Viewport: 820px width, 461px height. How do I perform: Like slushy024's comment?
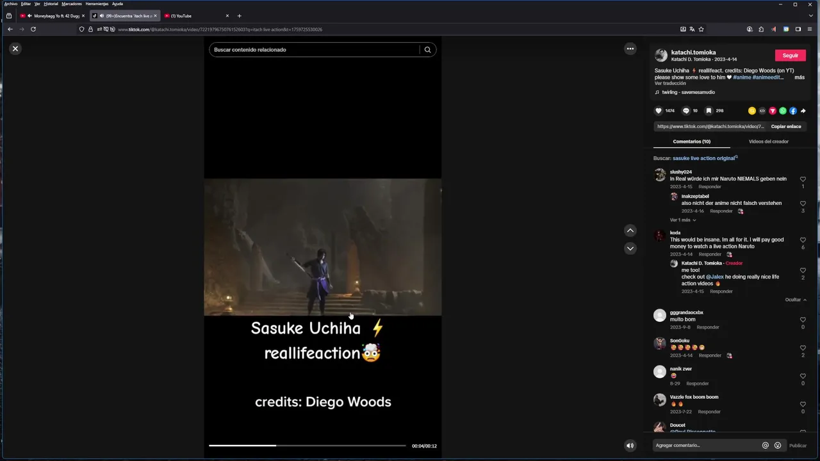(x=803, y=179)
